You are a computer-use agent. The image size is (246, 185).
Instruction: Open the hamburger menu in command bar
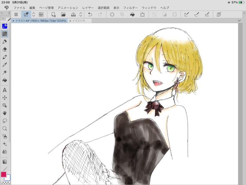pos(16,14)
